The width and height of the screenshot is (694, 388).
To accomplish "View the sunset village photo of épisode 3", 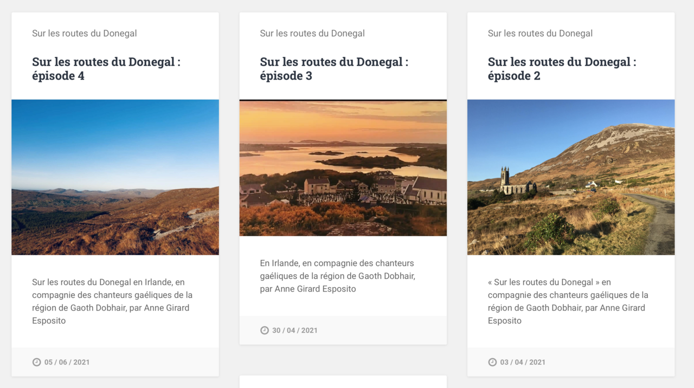I will (343, 168).
